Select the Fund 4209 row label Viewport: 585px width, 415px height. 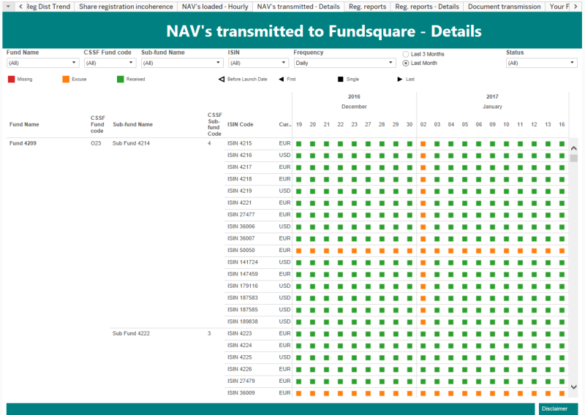[x=23, y=143]
